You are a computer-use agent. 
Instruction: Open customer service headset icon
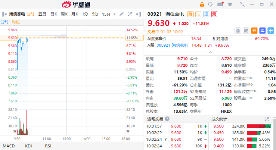[210, 4]
